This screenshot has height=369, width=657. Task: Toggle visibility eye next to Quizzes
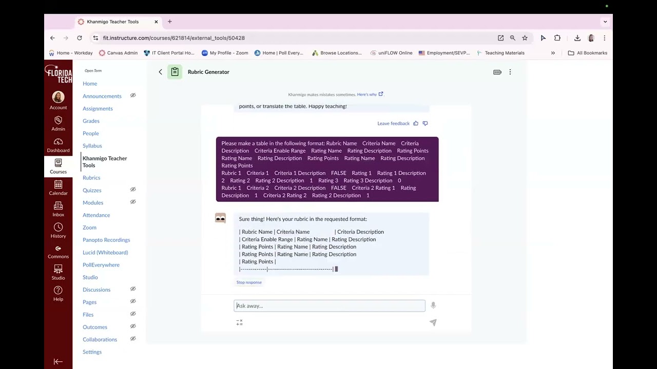(x=133, y=190)
